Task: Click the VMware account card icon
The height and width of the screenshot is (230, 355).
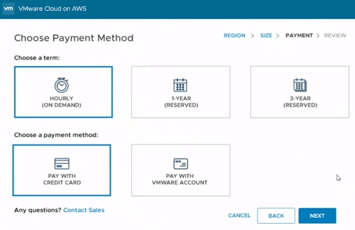Action: pos(181,164)
